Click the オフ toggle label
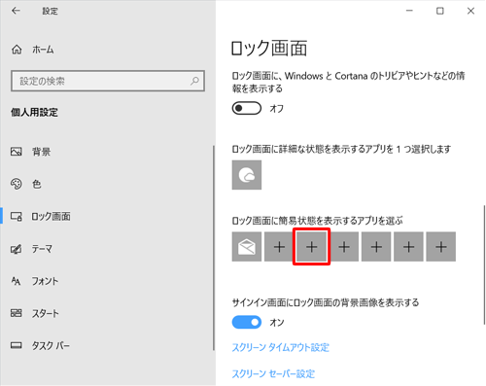The image size is (486, 386). point(276,109)
